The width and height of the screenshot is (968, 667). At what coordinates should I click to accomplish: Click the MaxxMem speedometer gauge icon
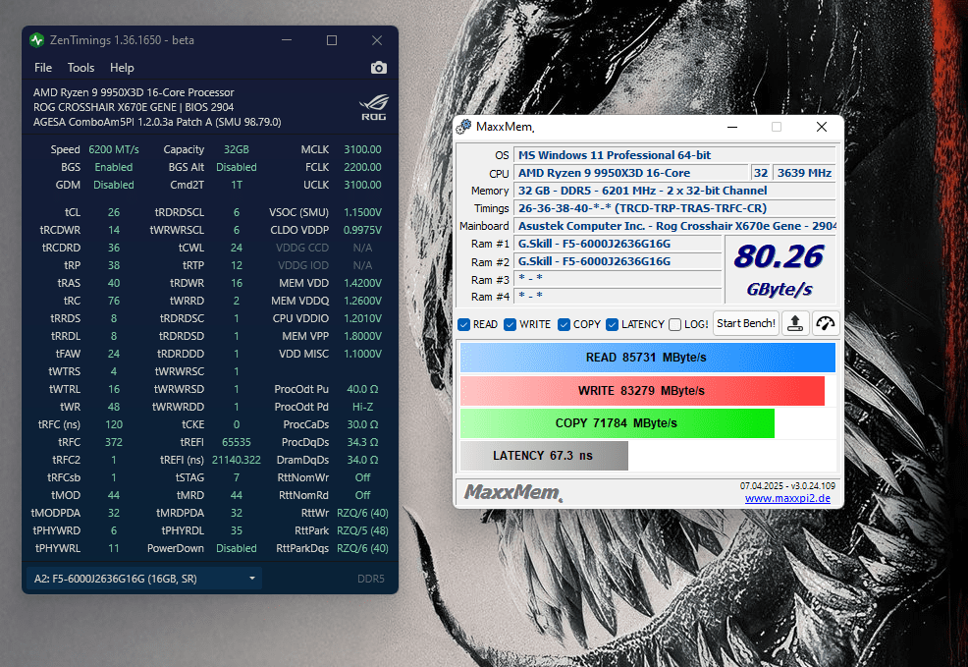[x=826, y=323]
